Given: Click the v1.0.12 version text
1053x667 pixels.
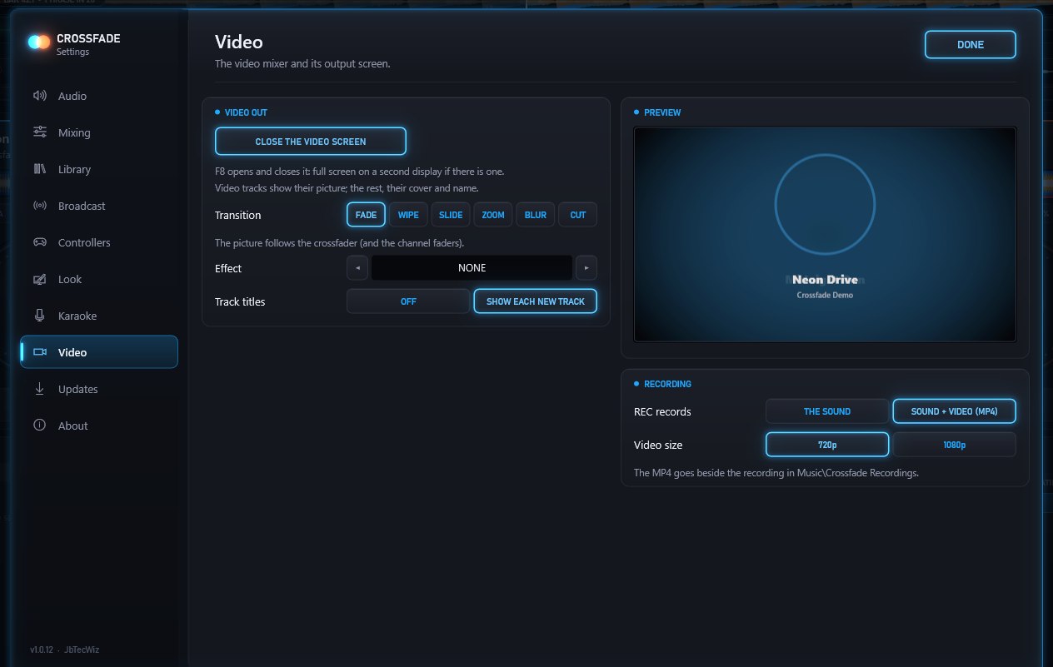Looking at the screenshot, I should (x=42, y=650).
